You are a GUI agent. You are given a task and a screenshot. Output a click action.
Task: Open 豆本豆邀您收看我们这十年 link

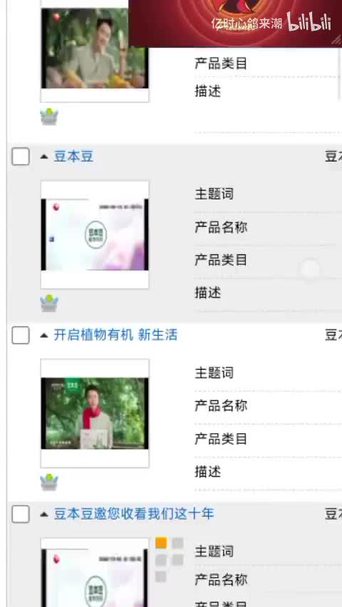[x=134, y=514]
